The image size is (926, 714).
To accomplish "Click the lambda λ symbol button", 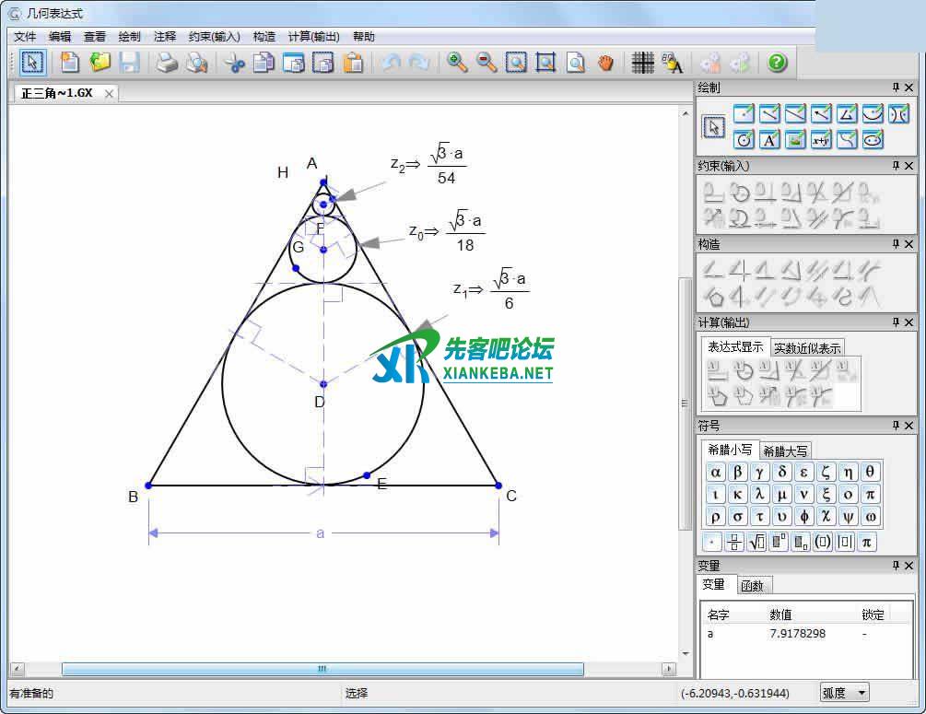I will (759, 495).
